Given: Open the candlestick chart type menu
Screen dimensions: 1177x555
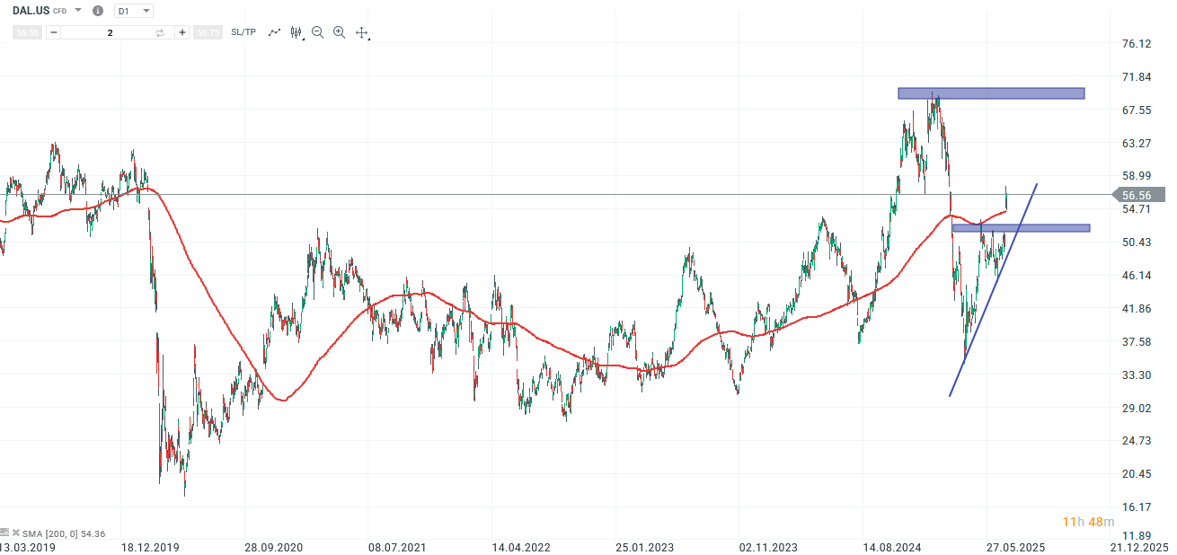Looking at the screenshot, I should pos(296,32).
